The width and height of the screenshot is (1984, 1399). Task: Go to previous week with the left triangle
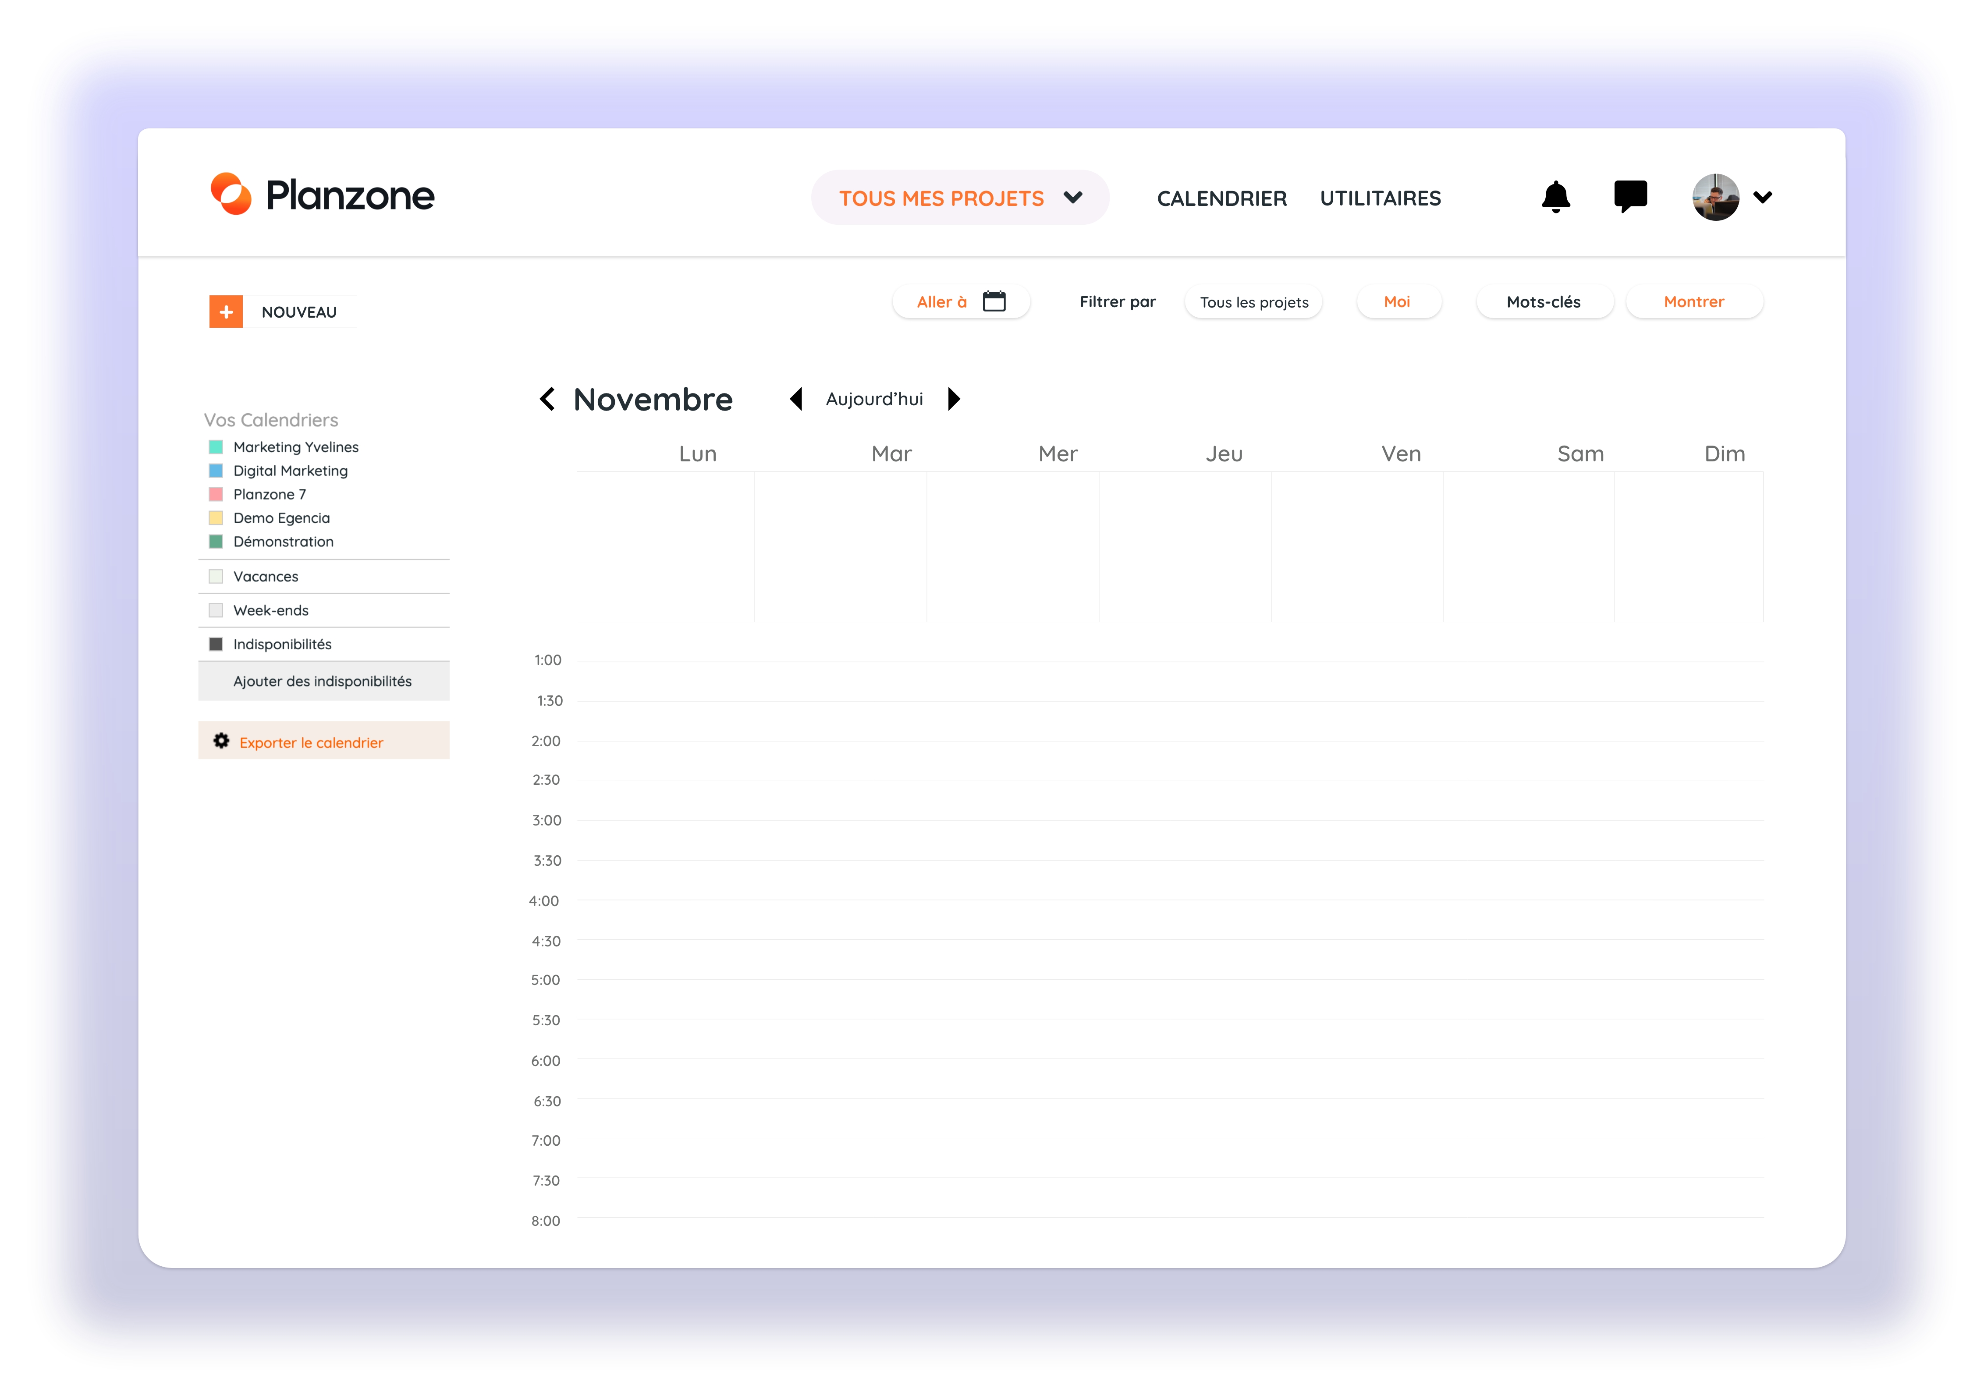(x=797, y=398)
